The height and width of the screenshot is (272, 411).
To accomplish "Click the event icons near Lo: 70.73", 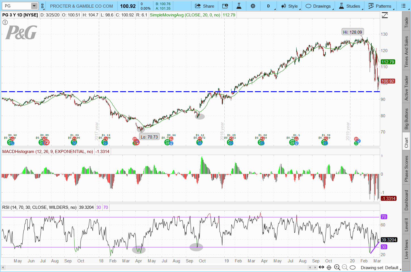I will pos(136,141).
